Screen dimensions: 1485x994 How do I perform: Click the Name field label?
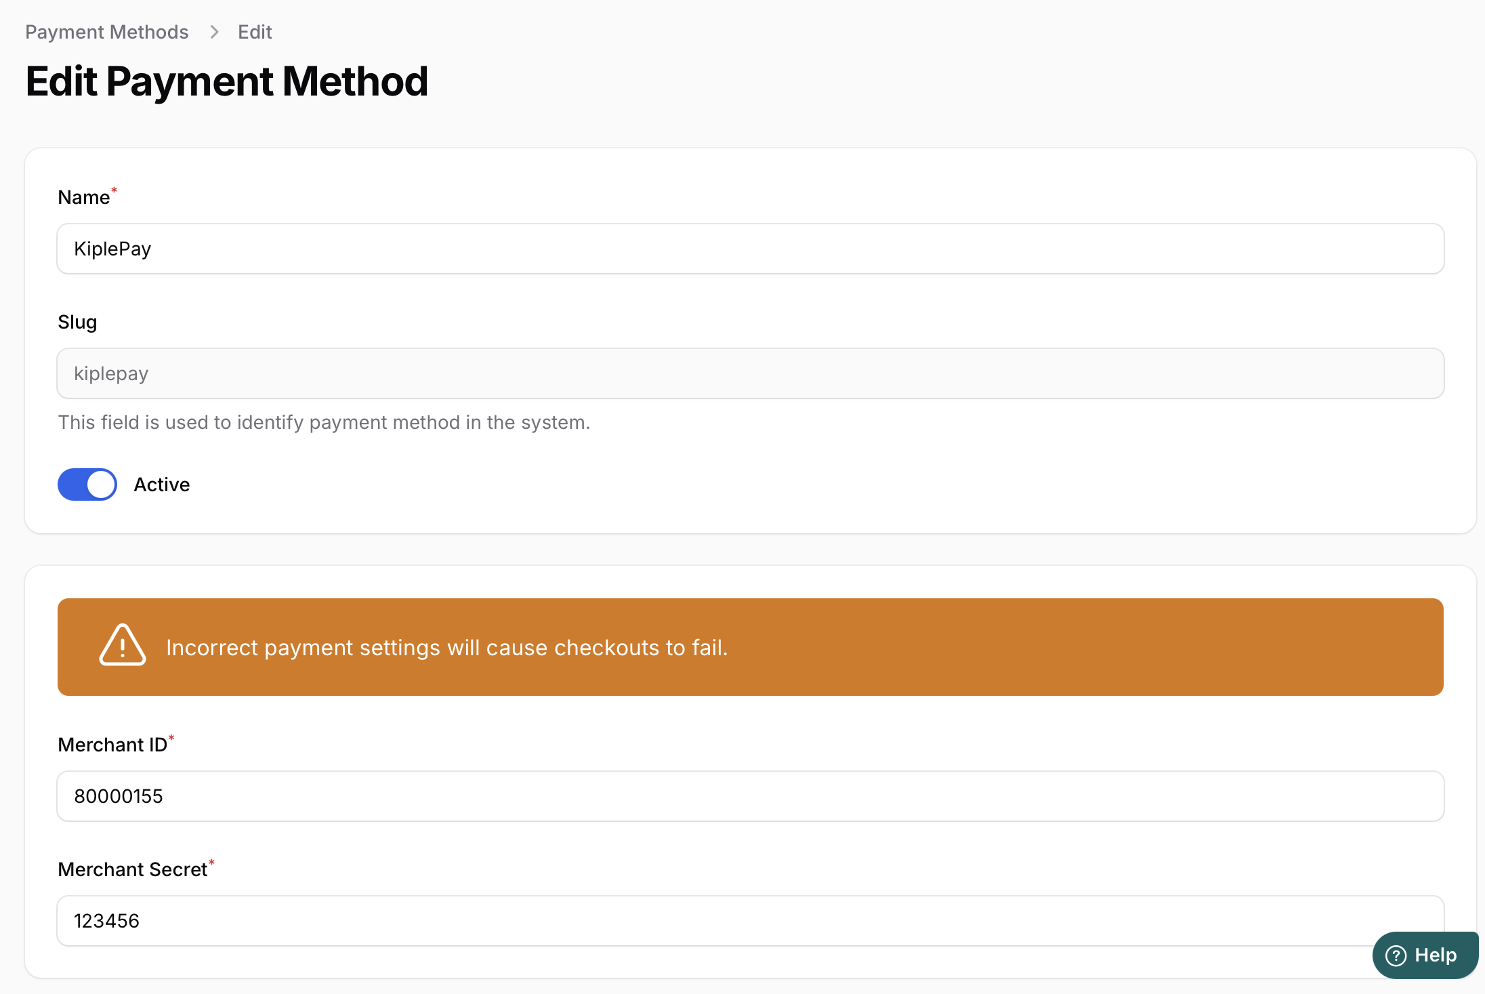click(x=83, y=197)
